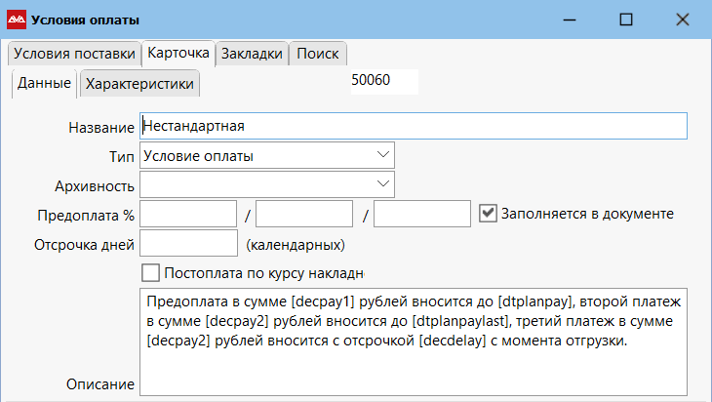Click the first Предоплата % field
This screenshot has height=402, width=712.
pos(189,214)
